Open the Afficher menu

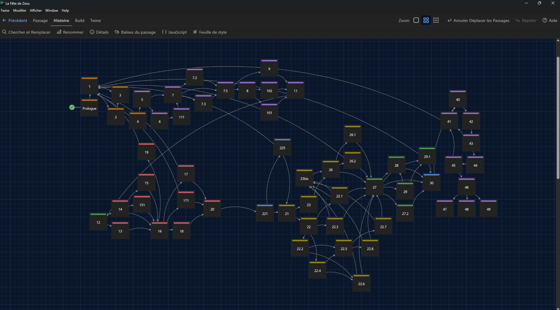36,11
